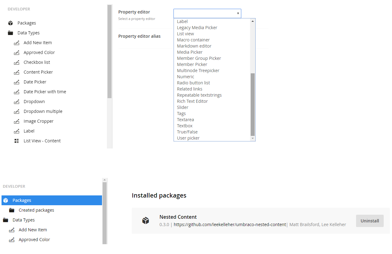Click the edit icon beside Content Picker
The height and width of the screenshot is (254, 392).
(x=17, y=72)
